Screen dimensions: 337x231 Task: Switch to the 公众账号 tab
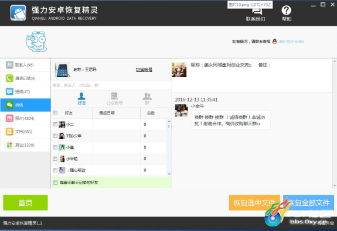click(114, 99)
